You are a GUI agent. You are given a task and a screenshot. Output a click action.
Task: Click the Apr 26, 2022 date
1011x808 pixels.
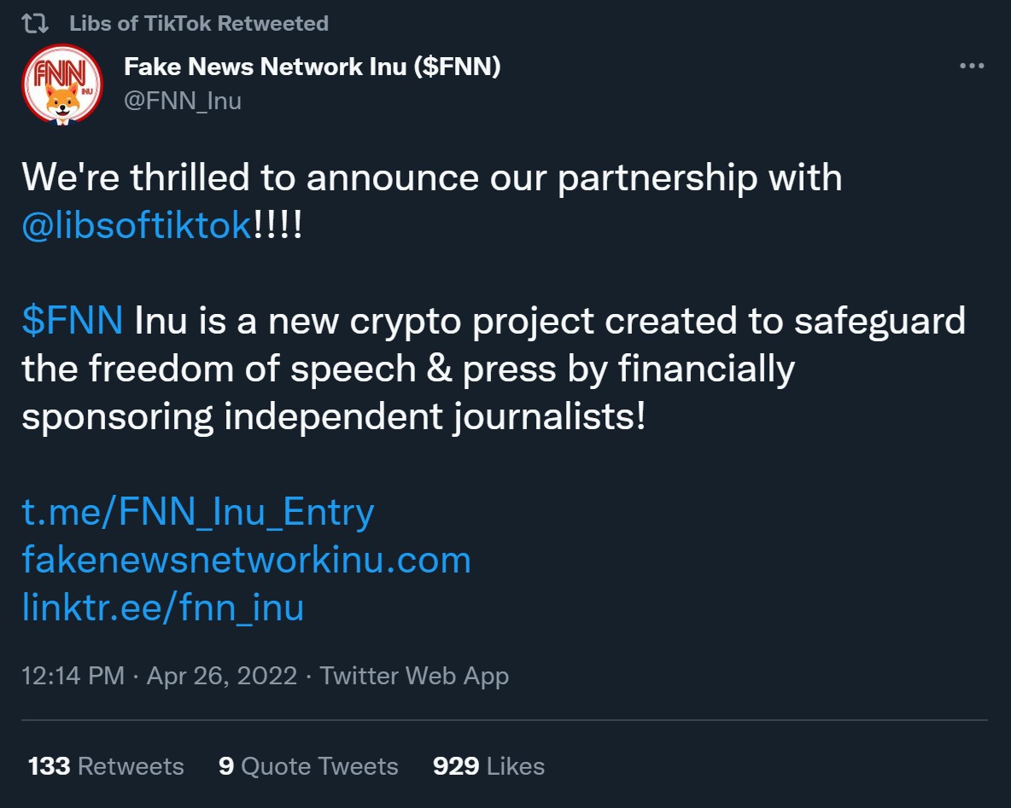(x=222, y=677)
